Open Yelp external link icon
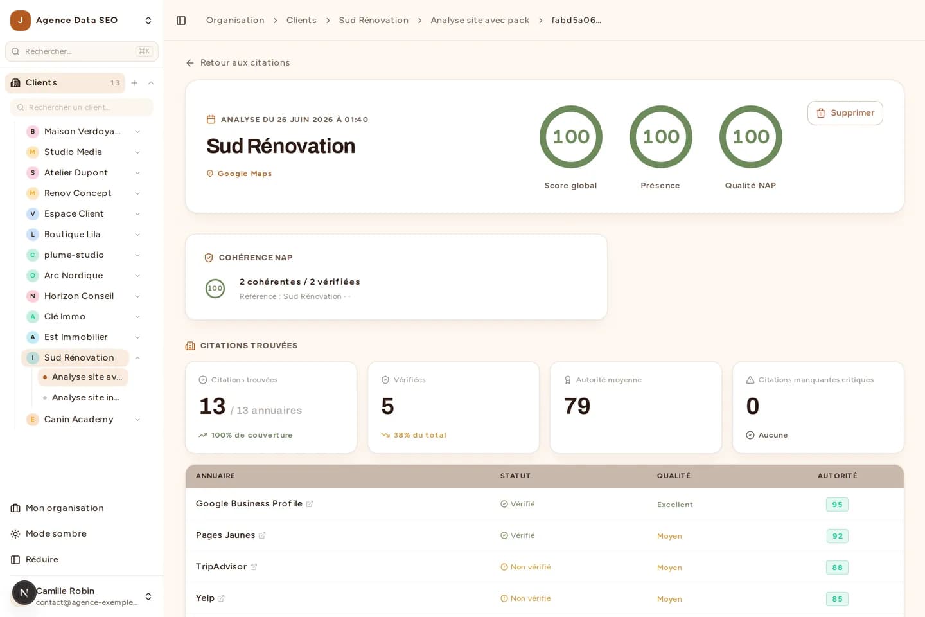Screen dimensions: 925x617 click(221, 598)
